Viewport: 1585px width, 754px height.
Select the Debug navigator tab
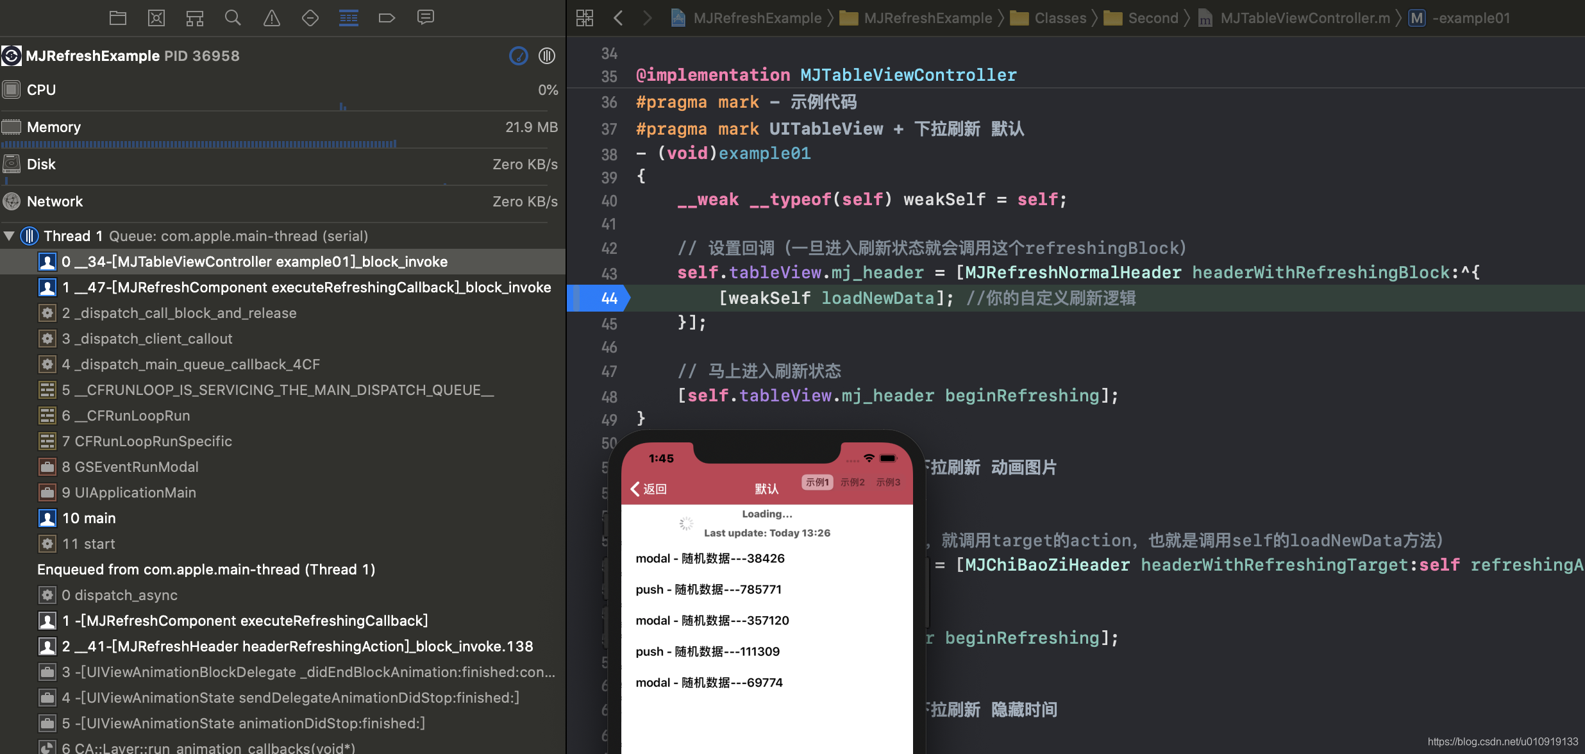tap(349, 18)
